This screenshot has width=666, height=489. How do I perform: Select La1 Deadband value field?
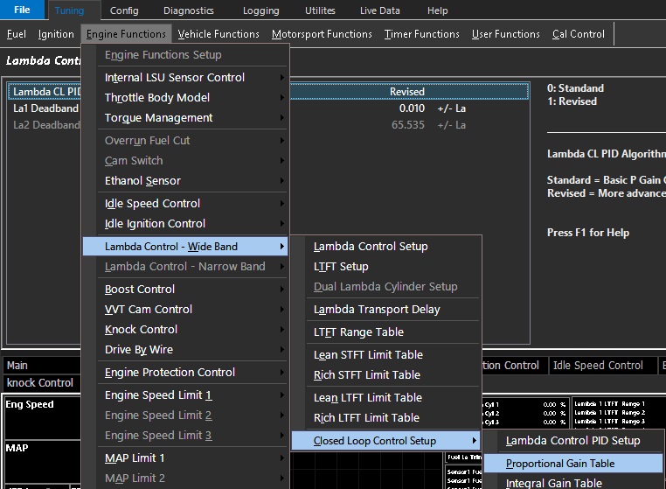click(x=411, y=108)
